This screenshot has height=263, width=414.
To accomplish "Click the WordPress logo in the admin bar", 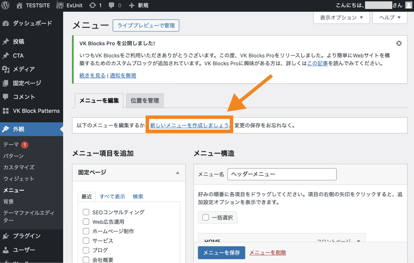I will click(5, 5).
